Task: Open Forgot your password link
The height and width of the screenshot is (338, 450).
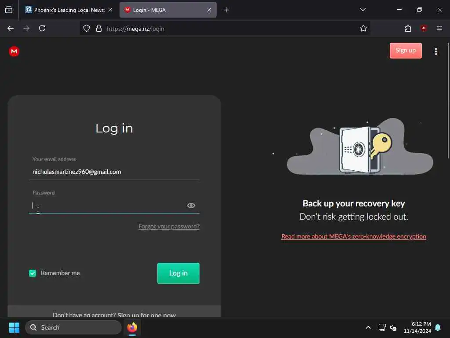Action: point(169,226)
